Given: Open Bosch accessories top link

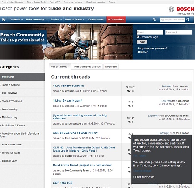Looking at the screenshot, I should [x=95, y=2].
